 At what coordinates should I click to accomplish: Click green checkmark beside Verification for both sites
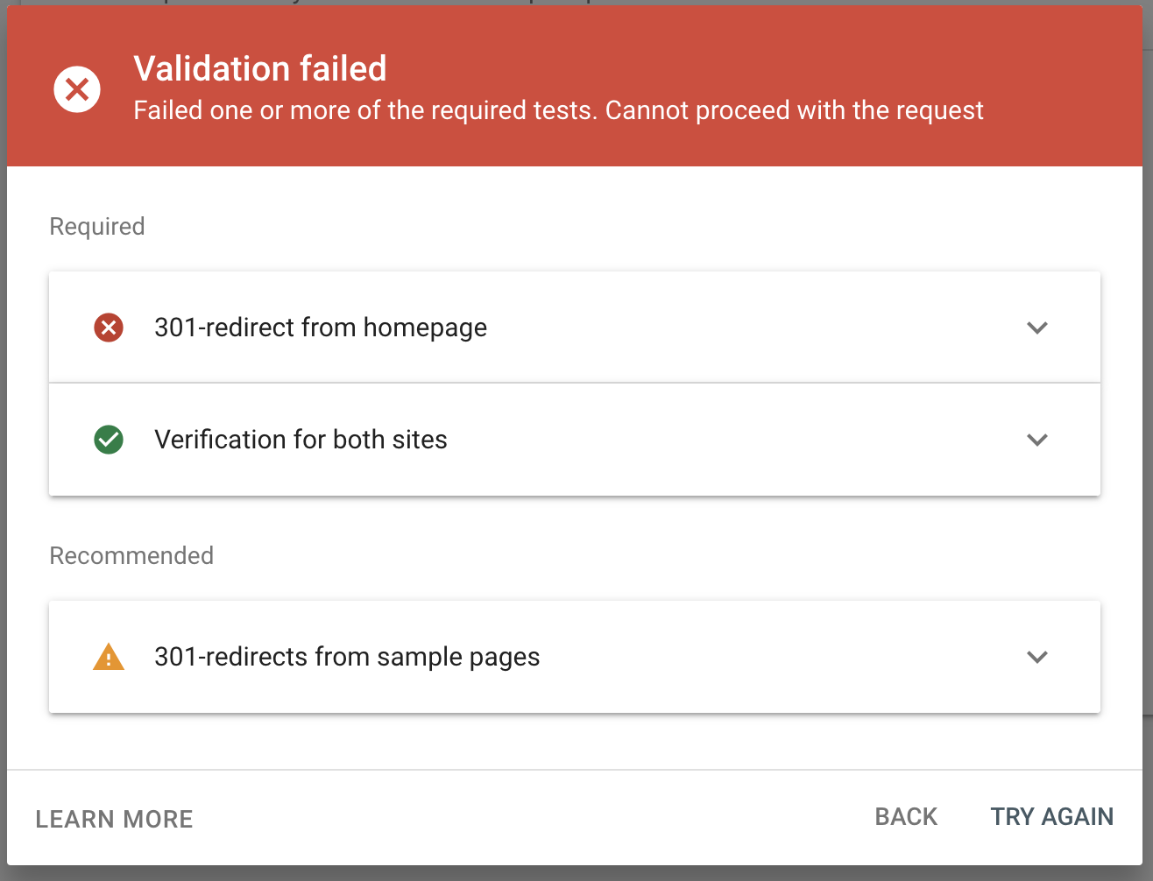(109, 440)
